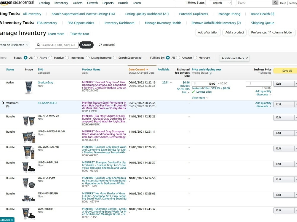The image size is (297, 222).
Task: Select Fulfilled By All radio button
Action: pyautogui.click(x=168, y=58)
